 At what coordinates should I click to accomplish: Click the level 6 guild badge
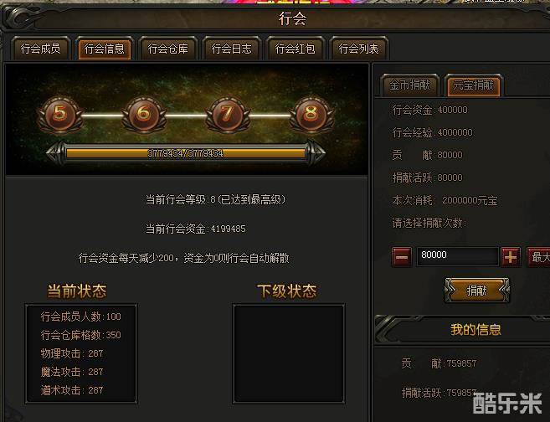click(143, 114)
